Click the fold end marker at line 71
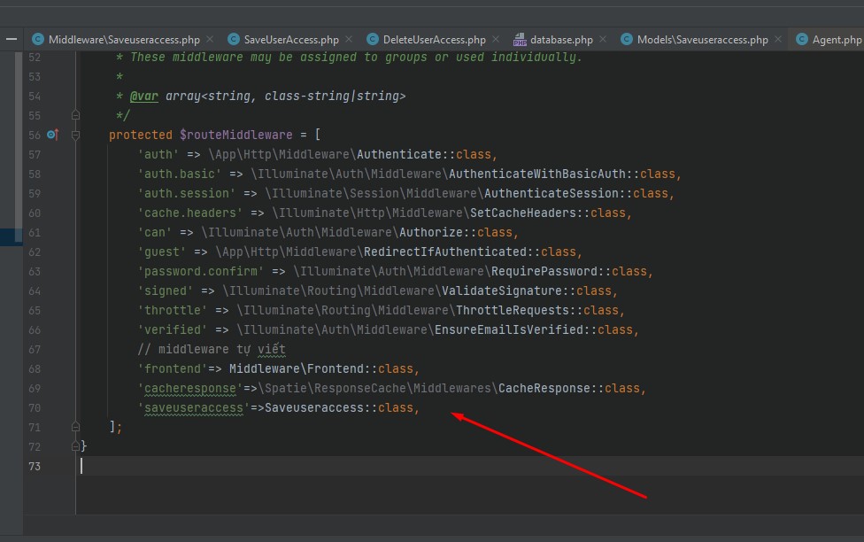Viewport: 864px width, 542px height. pos(75,427)
